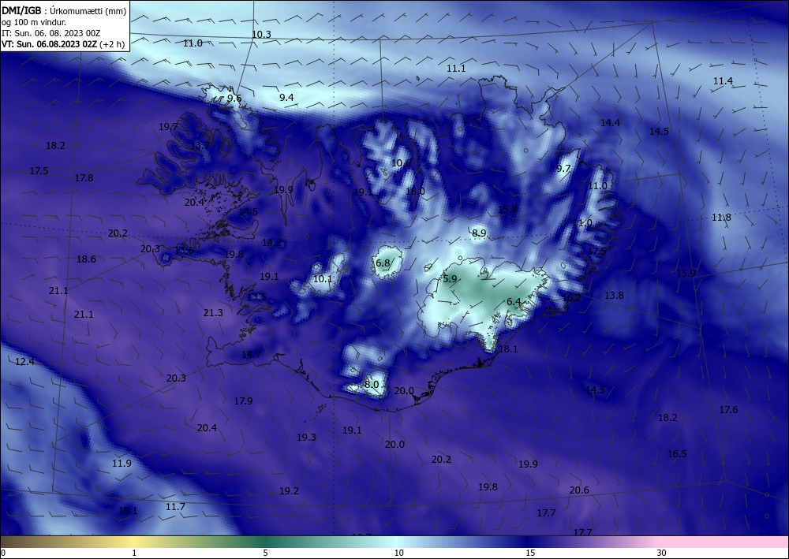Viewport: 789px width, 559px height.
Task: Click the title text 'DMI/IGB : Úrkomumætti (mm)'
Action: pyautogui.click(x=64, y=11)
